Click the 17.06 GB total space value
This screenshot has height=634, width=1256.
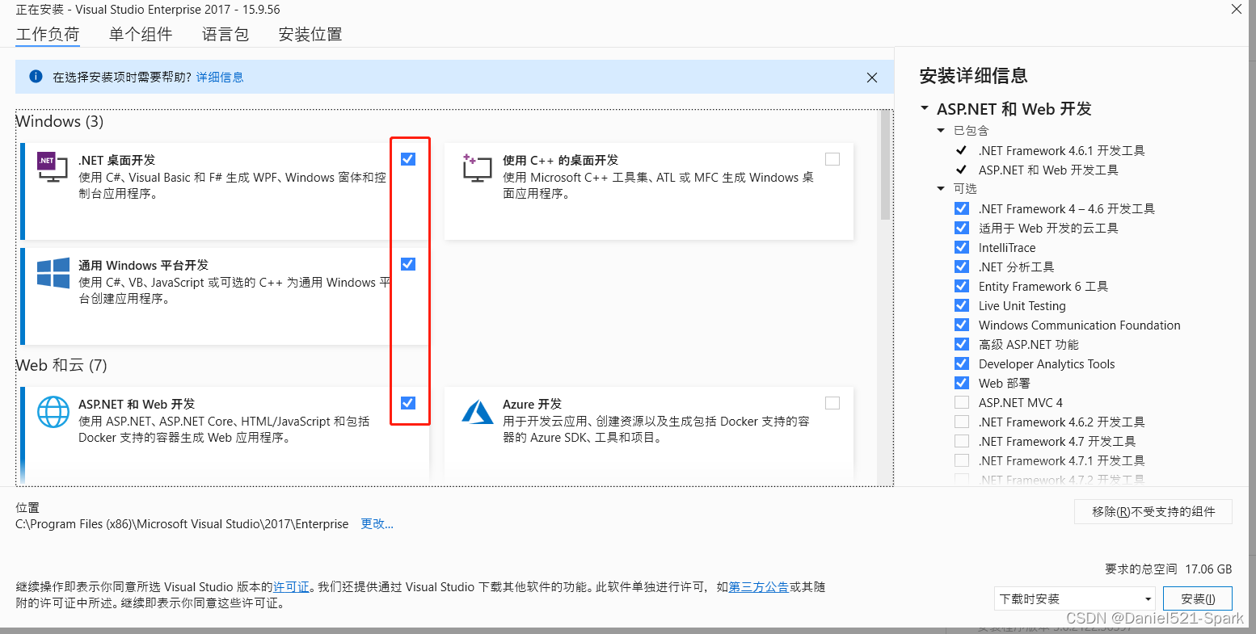(1208, 569)
